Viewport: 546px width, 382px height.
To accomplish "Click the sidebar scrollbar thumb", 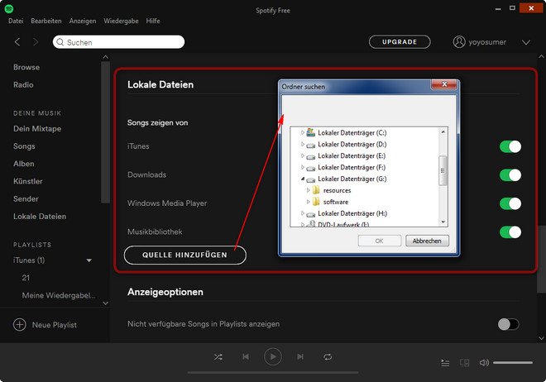I will (105, 132).
